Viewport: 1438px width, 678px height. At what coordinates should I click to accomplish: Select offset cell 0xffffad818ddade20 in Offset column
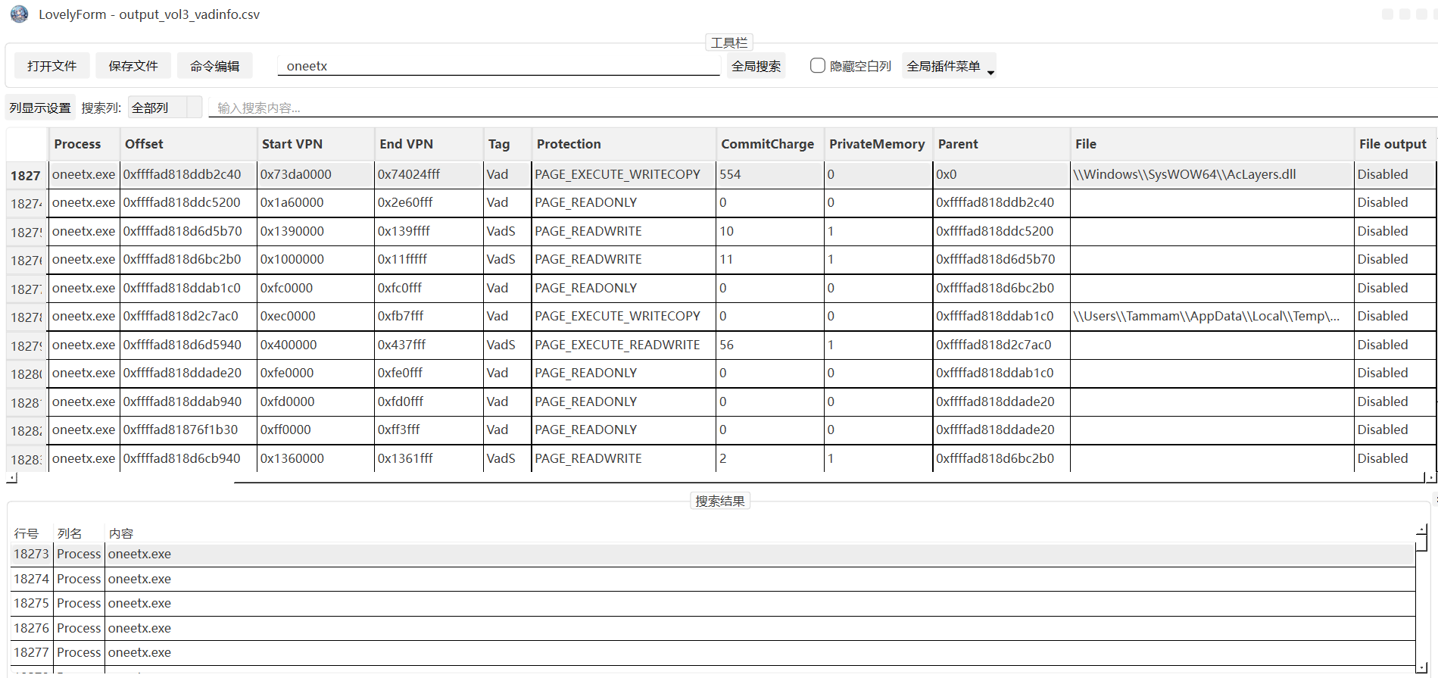[x=188, y=373]
